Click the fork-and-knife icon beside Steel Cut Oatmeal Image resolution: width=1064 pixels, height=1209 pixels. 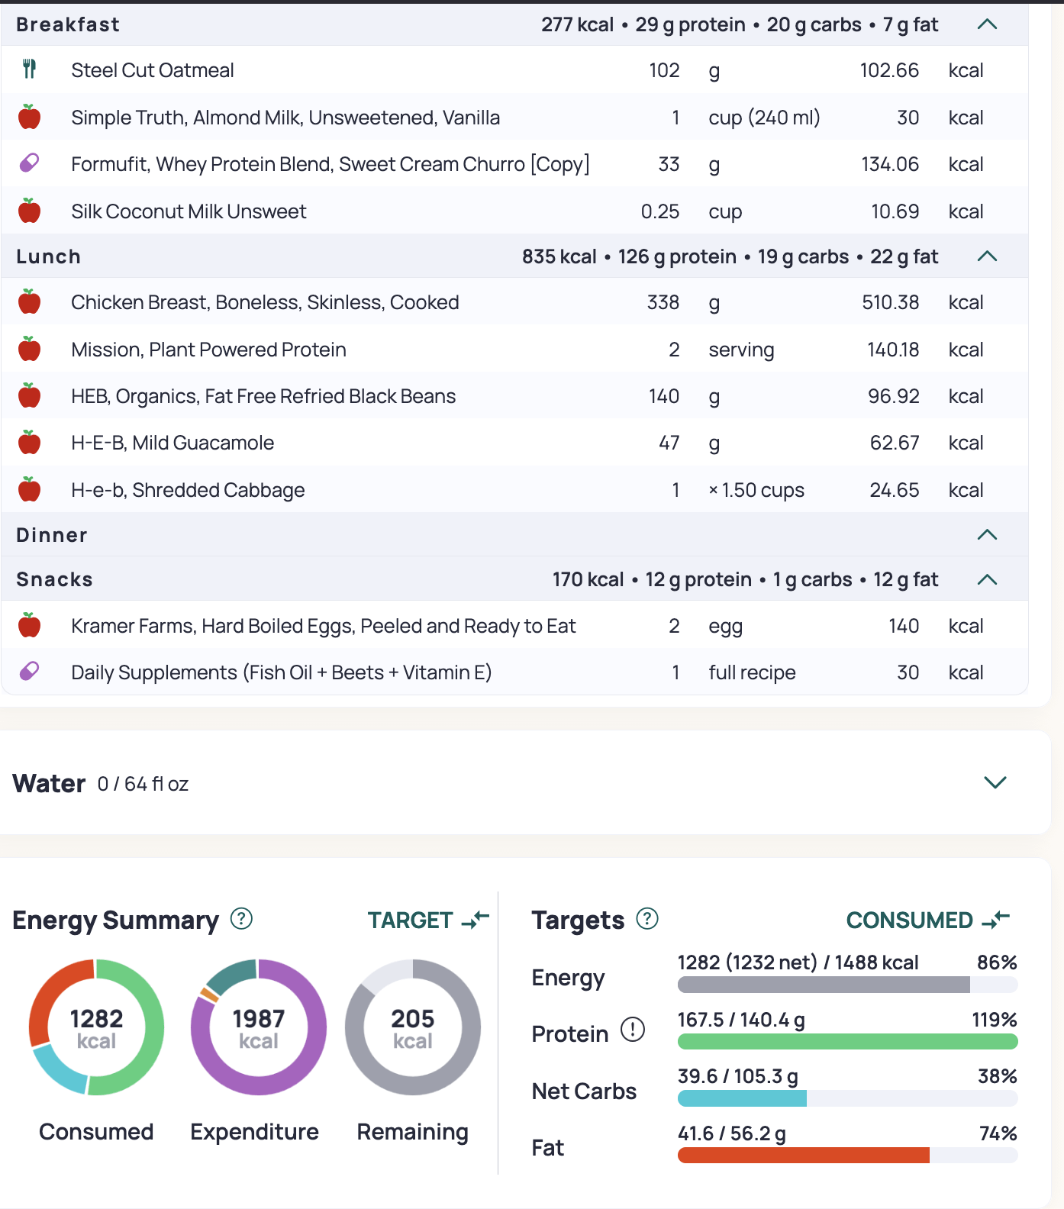click(x=29, y=69)
